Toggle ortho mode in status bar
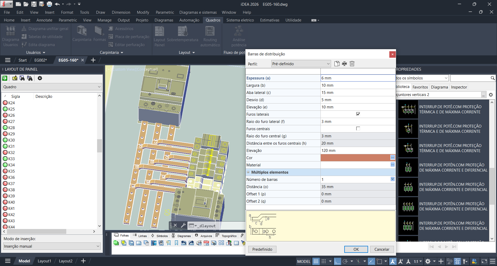 337,261
